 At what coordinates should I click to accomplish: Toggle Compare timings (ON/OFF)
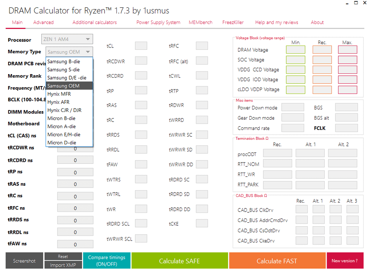(107, 261)
